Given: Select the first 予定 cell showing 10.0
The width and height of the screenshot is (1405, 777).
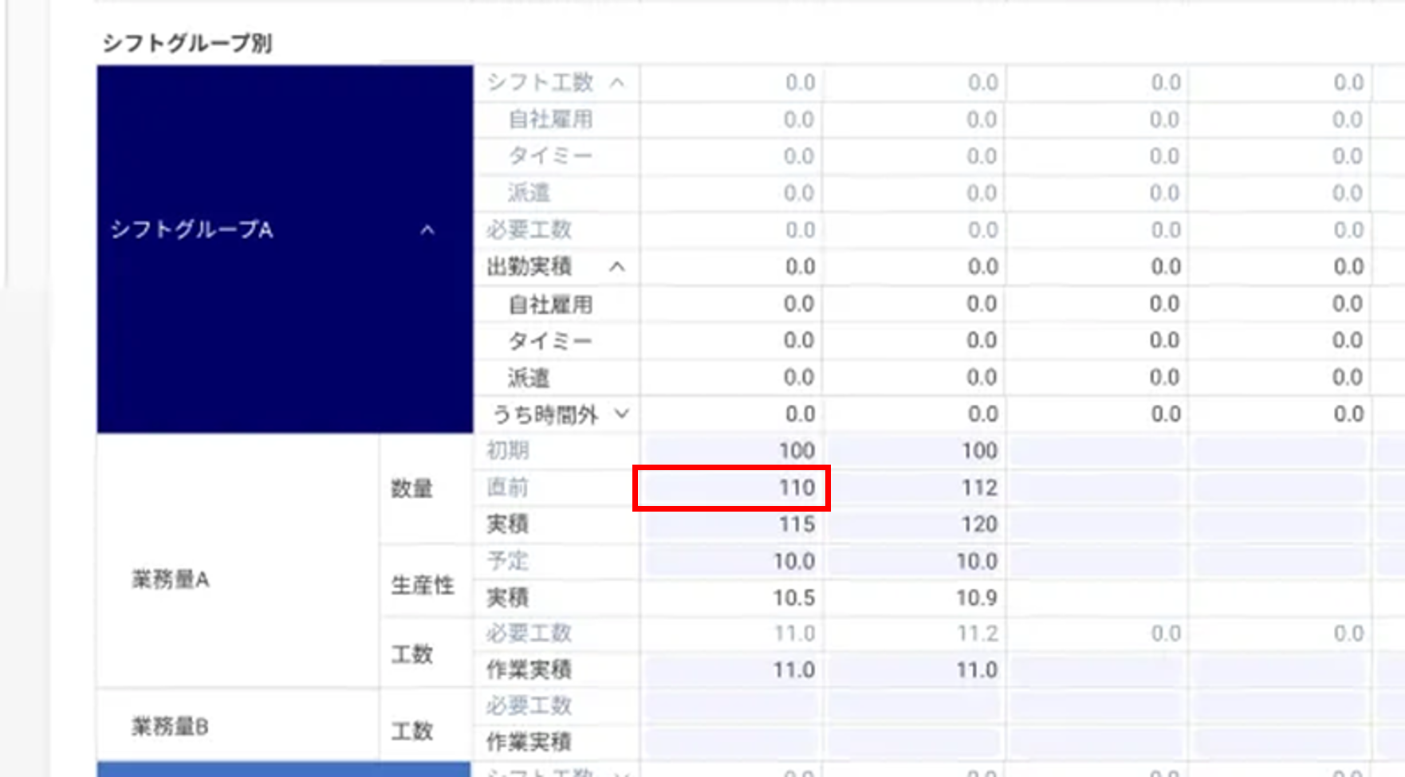Looking at the screenshot, I should click(731, 561).
